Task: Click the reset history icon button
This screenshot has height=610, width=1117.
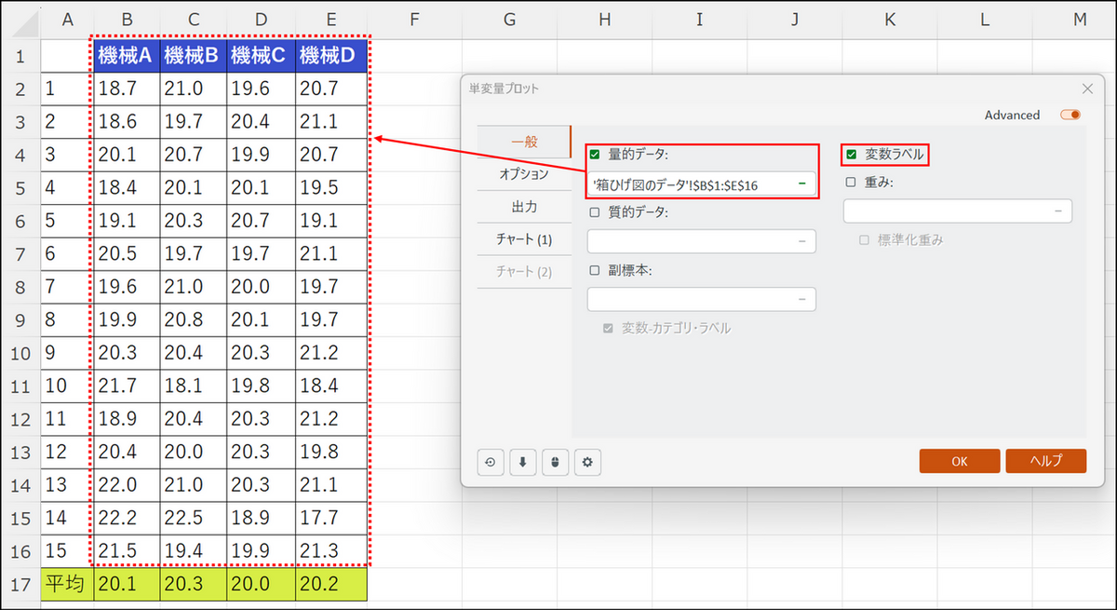Action: point(490,462)
